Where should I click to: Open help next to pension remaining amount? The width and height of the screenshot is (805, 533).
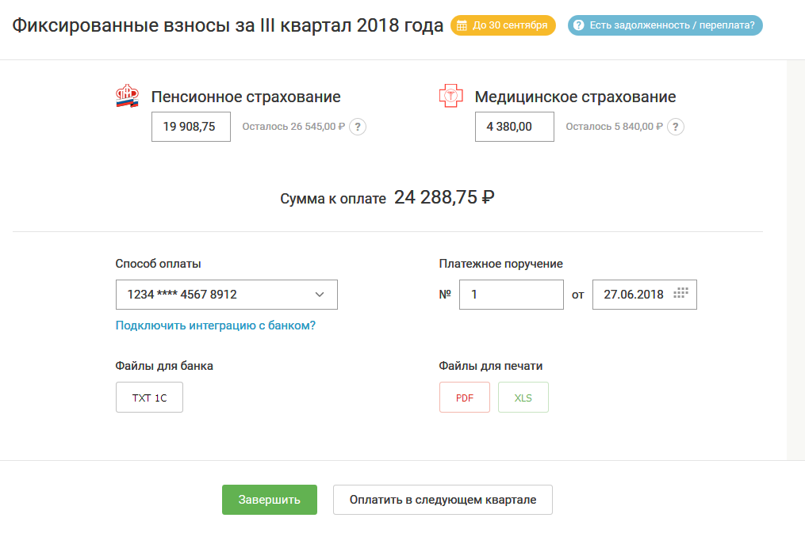(x=358, y=127)
